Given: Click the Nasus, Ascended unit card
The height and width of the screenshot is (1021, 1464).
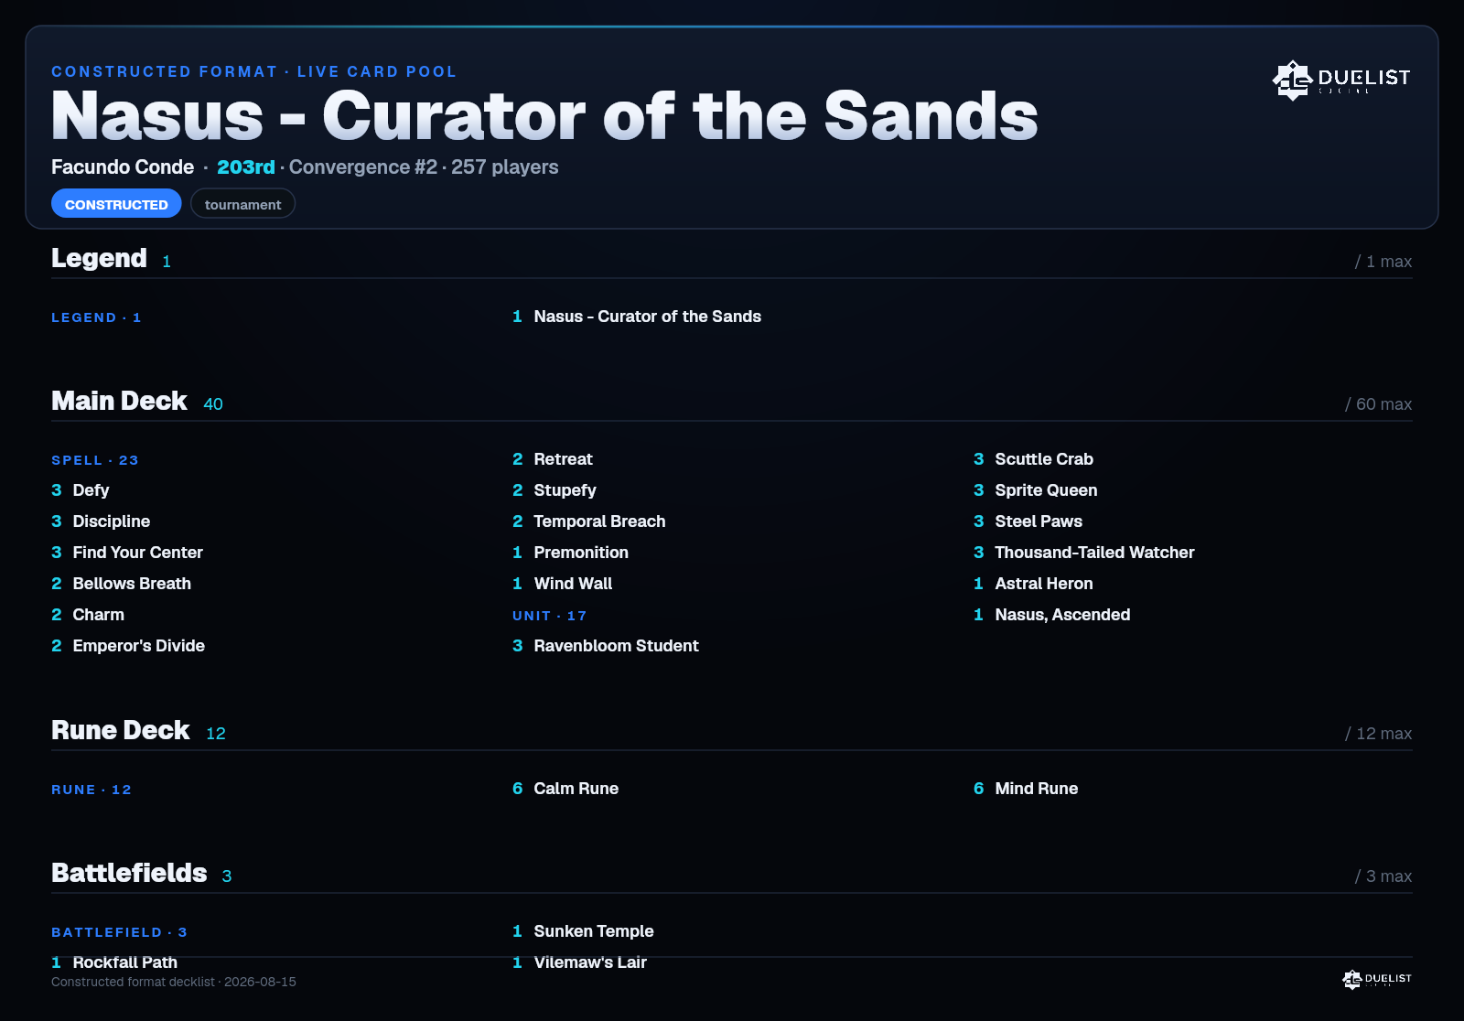Looking at the screenshot, I should (1052, 615).
